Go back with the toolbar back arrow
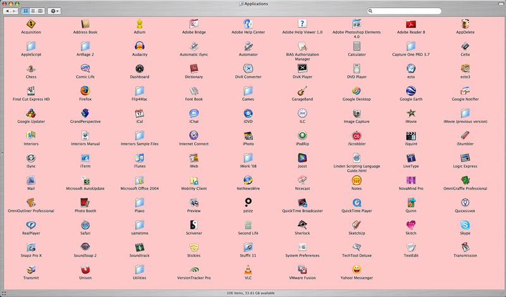 tap(7, 11)
